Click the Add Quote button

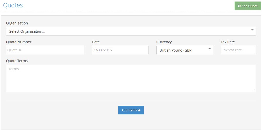pyautogui.click(x=248, y=6)
